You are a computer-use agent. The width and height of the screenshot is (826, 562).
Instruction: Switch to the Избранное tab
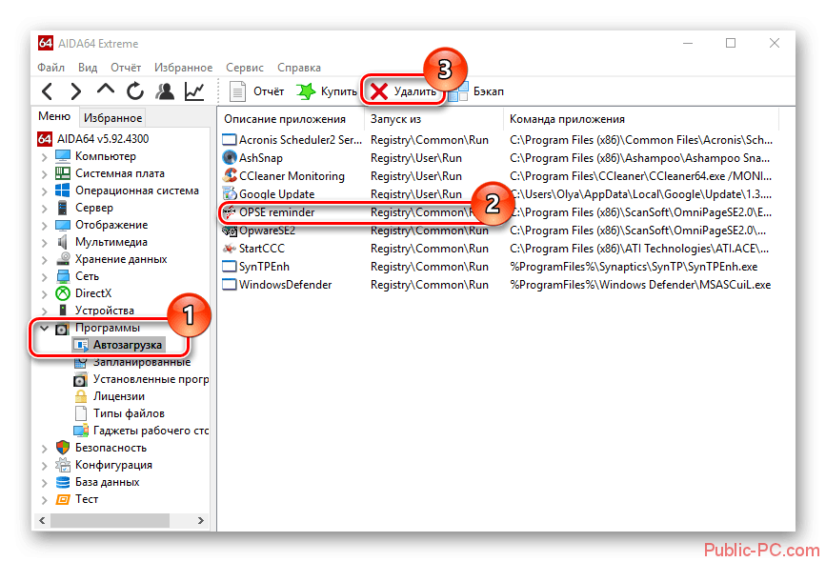pos(112,118)
